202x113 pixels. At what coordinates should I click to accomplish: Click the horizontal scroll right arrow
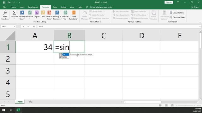pos(198,102)
